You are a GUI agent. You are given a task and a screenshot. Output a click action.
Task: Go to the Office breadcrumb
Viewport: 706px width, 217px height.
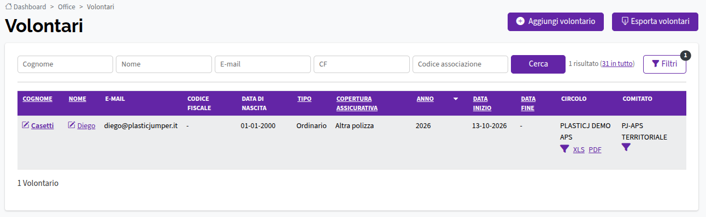(x=67, y=7)
